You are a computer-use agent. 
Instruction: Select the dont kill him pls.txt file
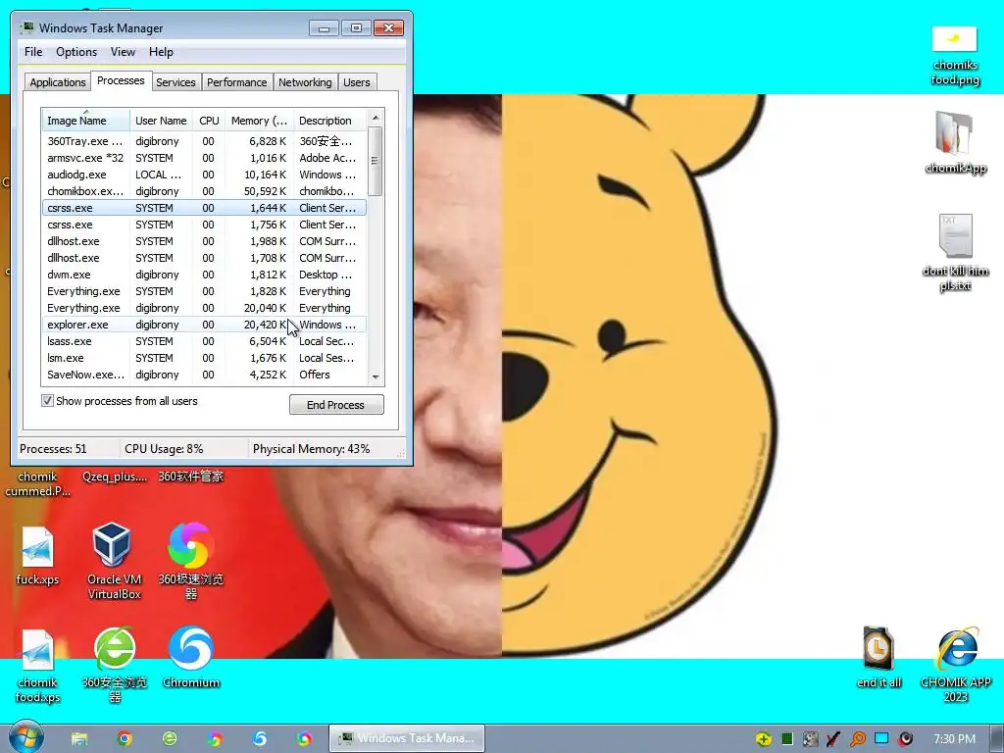955,252
